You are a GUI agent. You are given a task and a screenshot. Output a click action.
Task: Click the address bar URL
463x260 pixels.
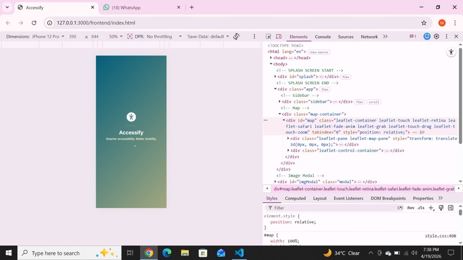pos(96,23)
